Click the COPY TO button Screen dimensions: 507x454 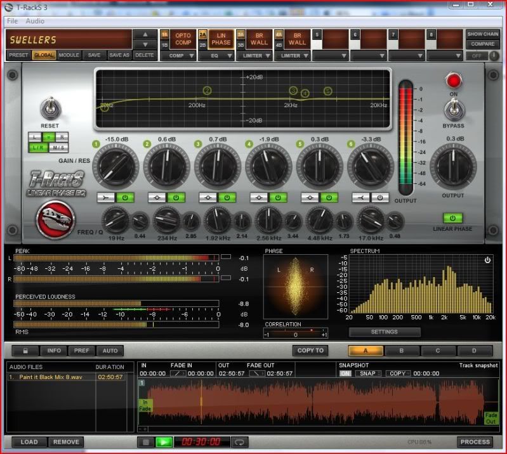pos(310,351)
